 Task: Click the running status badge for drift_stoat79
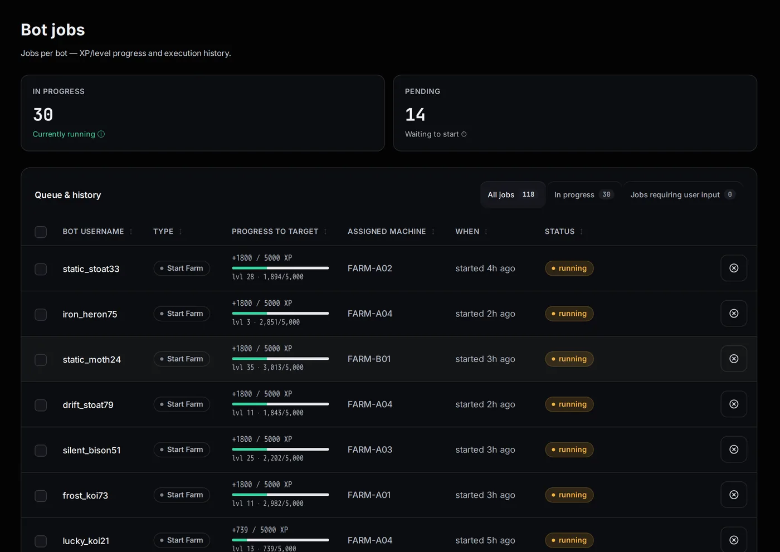pos(569,404)
